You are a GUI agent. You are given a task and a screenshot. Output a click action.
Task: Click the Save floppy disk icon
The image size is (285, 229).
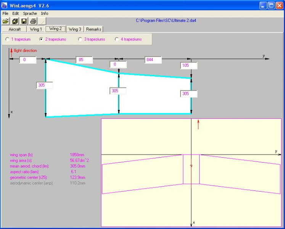24,21
